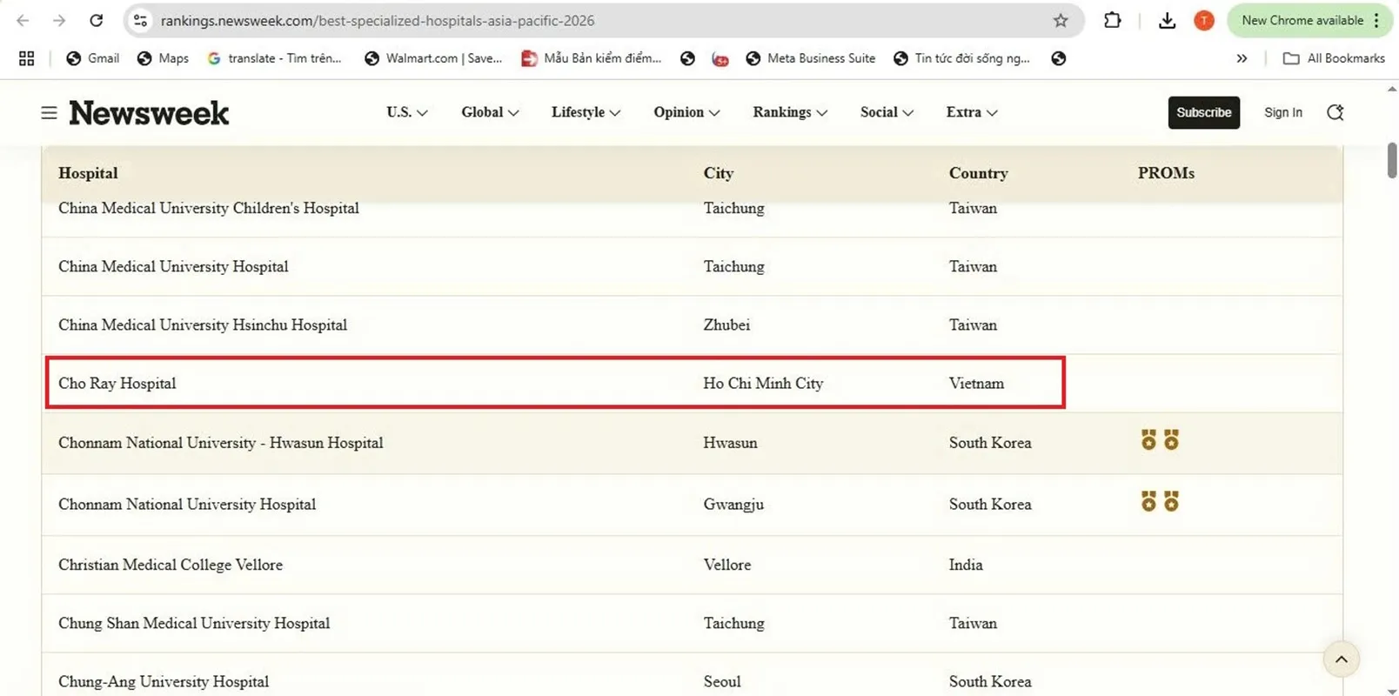Expand the U.S. menu

[x=407, y=112]
